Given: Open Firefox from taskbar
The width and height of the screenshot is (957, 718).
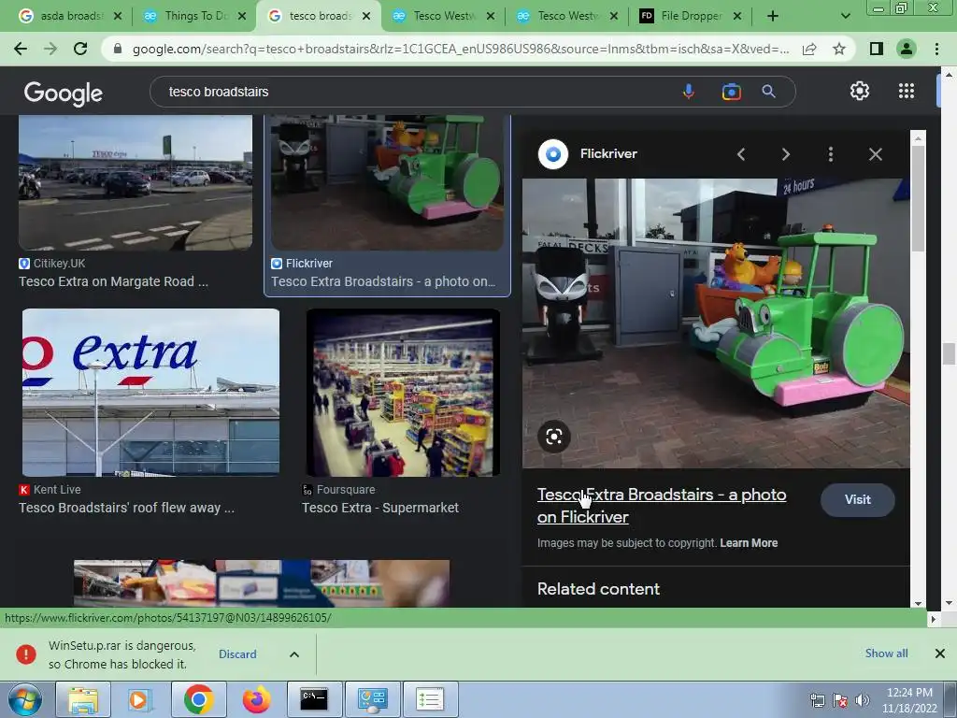Looking at the screenshot, I should [256, 699].
